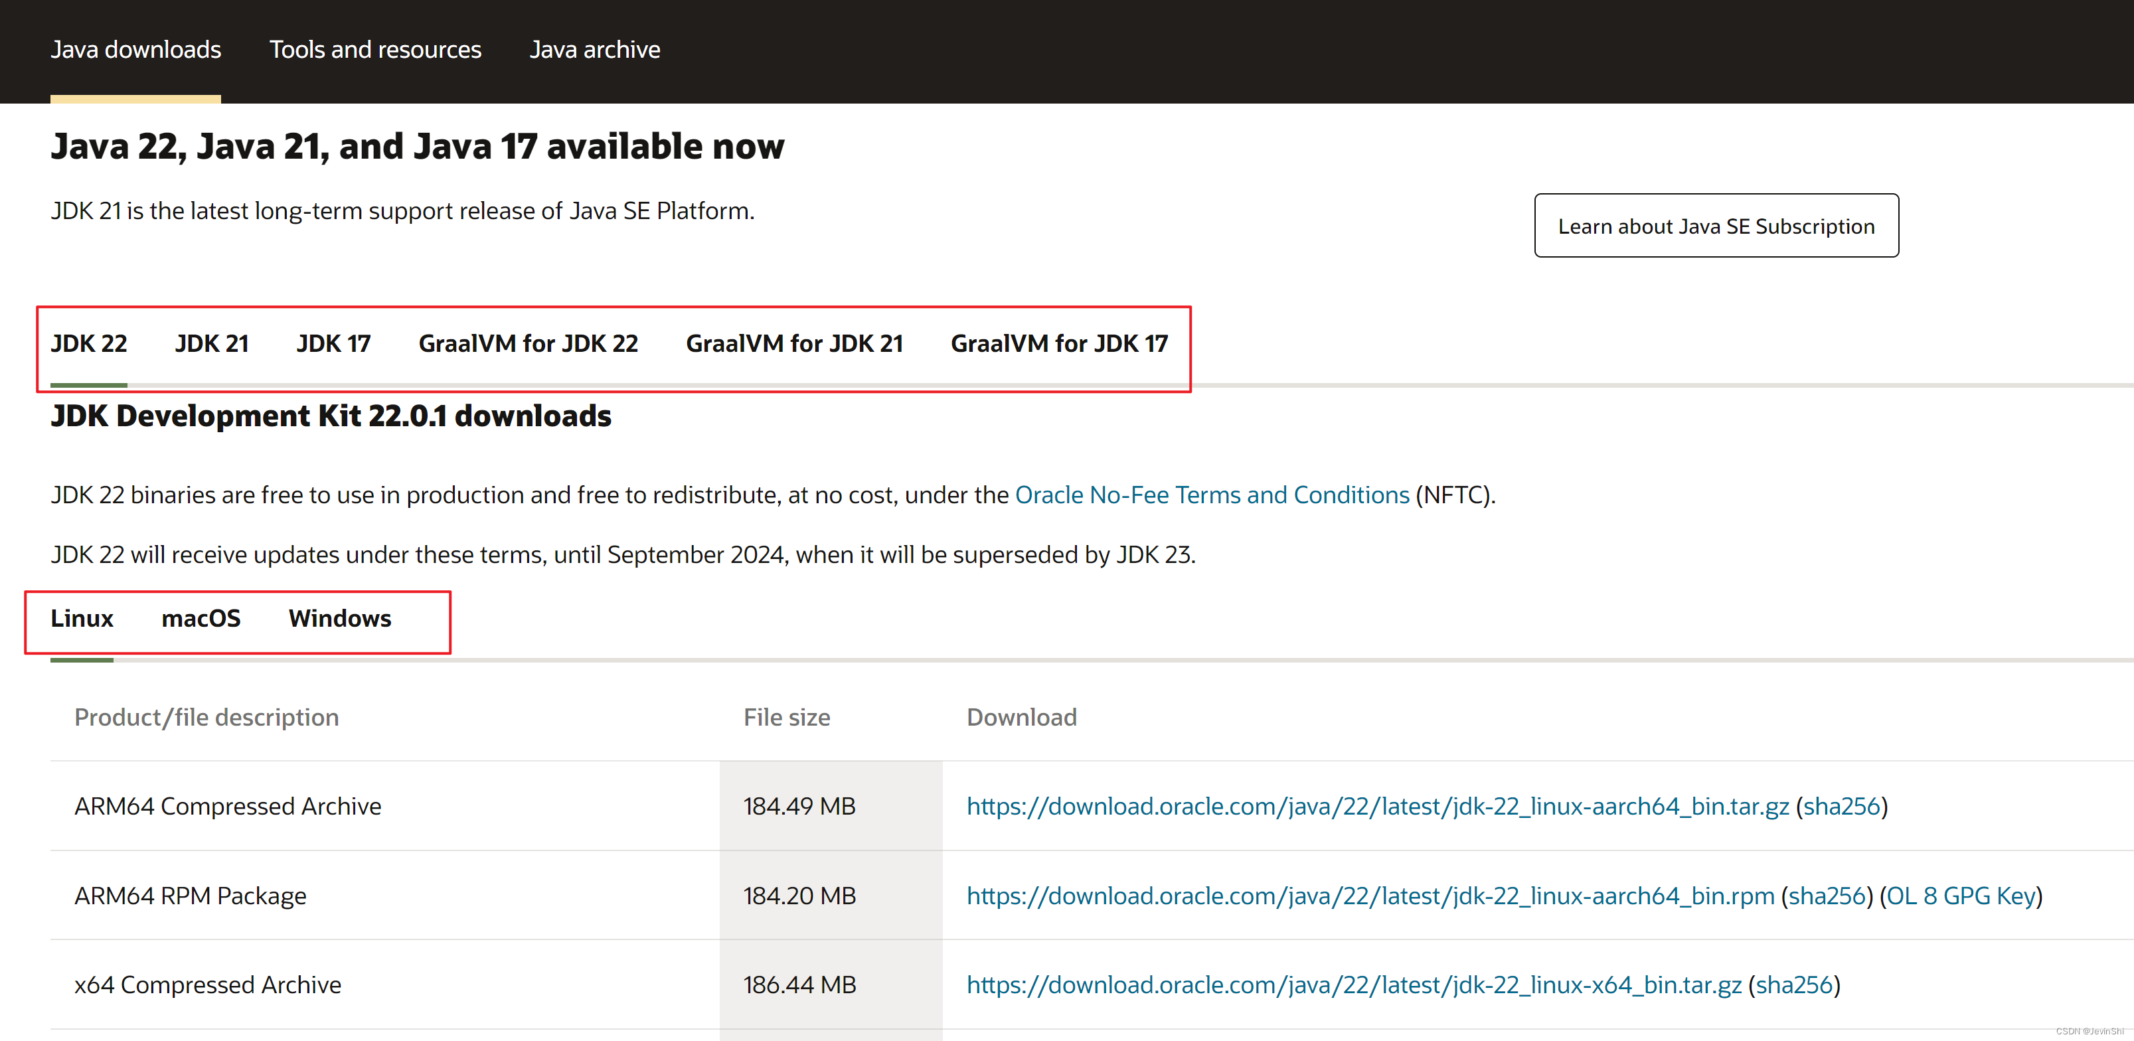Open the OL 8 GPG Key link
Screen dimensions: 2134x1041
1961,896
